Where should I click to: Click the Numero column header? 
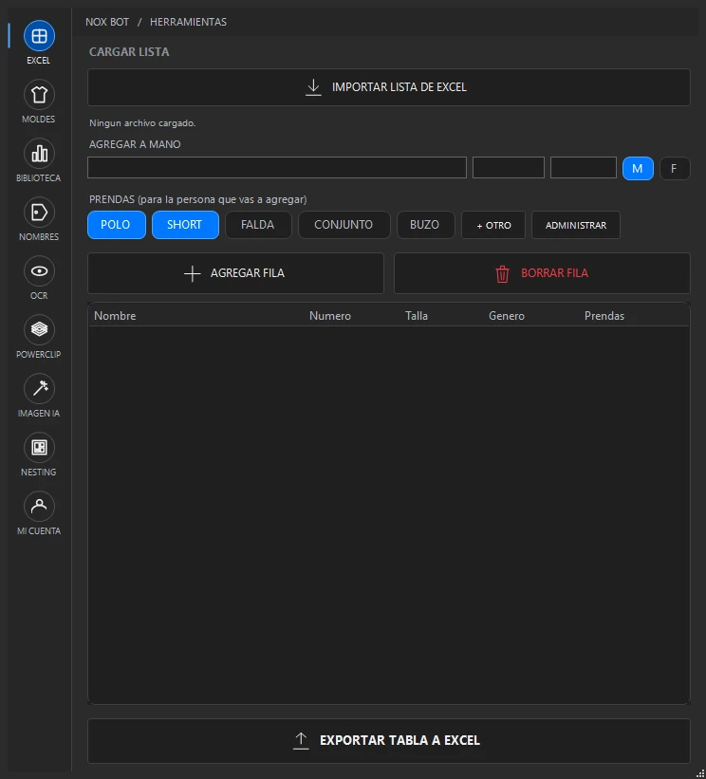pyautogui.click(x=330, y=316)
